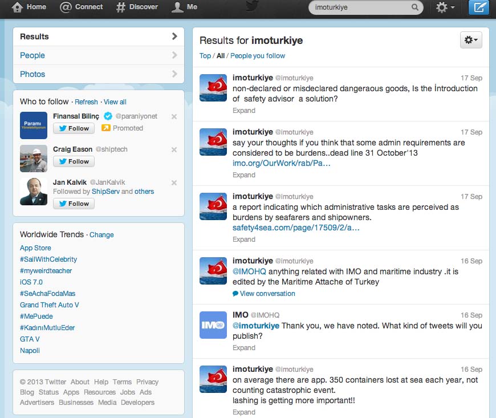Click the IMO profile avatar

pyautogui.click(x=213, y=325)
